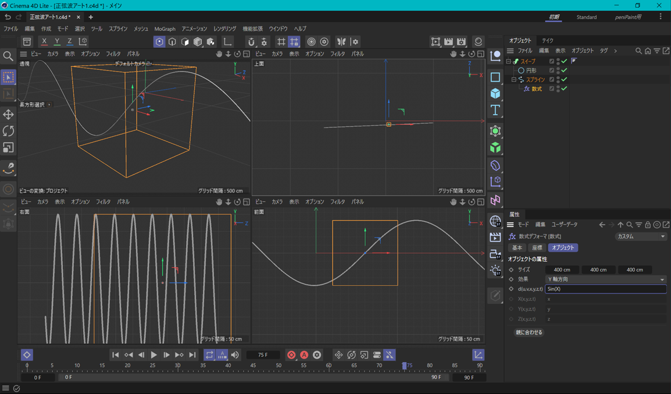Screen dimensions: 671x394
Task: Open the 効果 dropdown showing Y 軸方向
Action: coord(605,279)
